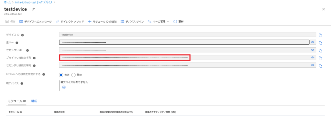Select the 有効 radio button

[x=61, y=75]
